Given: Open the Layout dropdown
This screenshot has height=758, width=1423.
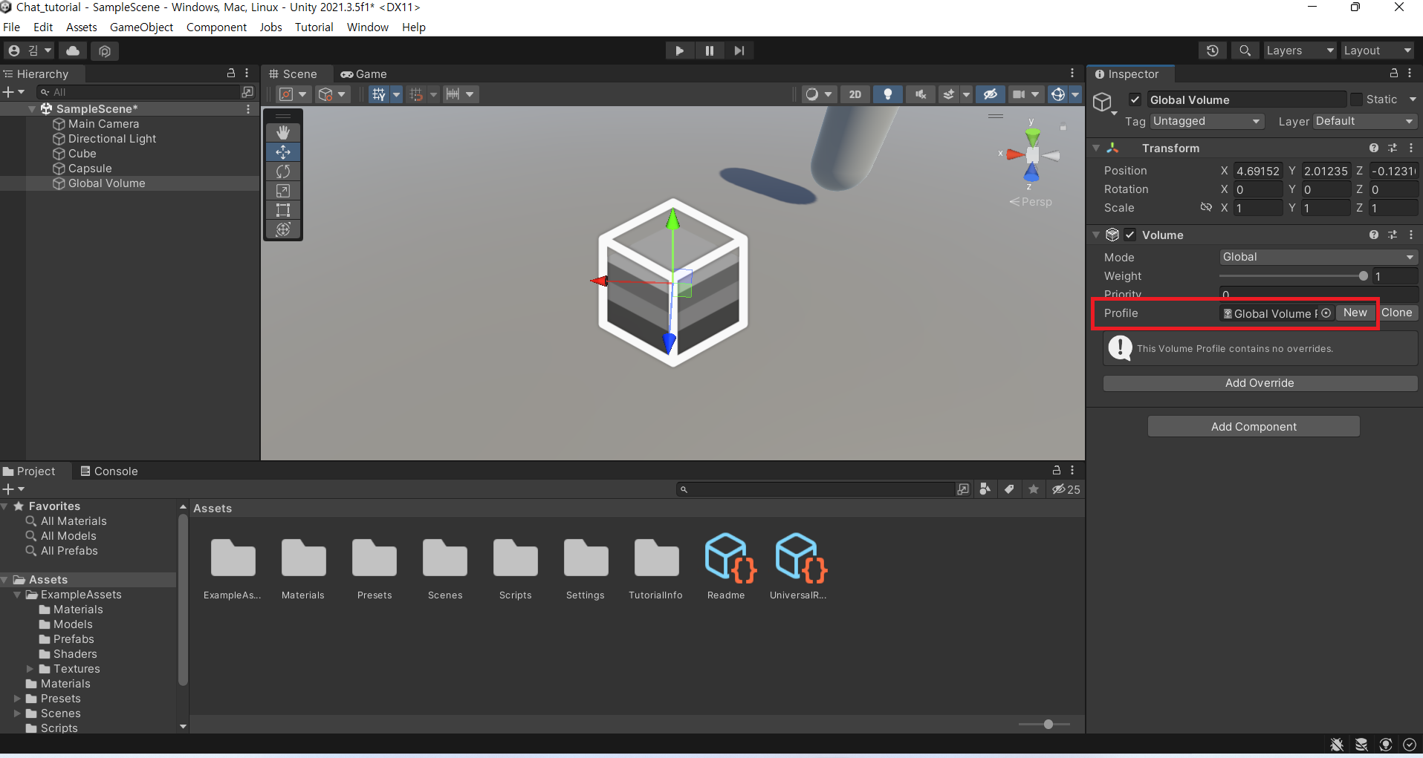Looking at the screenshot, I should 1378,50.
